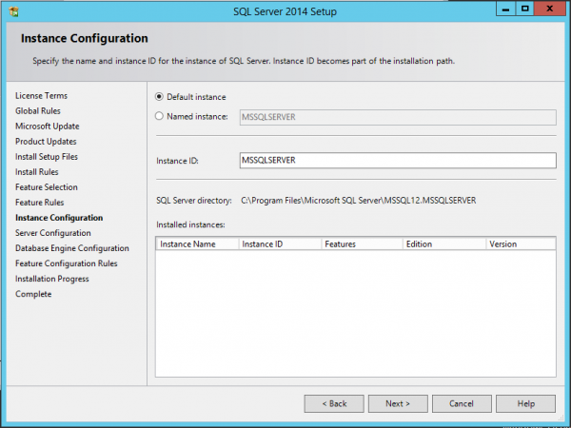Image resolution: width=571 pixels, height=428 pixels.
Task: Click the Instance ID input field
Action: pyautogui.click(x=398, y=161)
